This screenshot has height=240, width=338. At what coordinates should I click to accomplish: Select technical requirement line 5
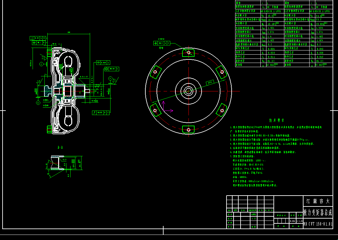coord(255,148)
